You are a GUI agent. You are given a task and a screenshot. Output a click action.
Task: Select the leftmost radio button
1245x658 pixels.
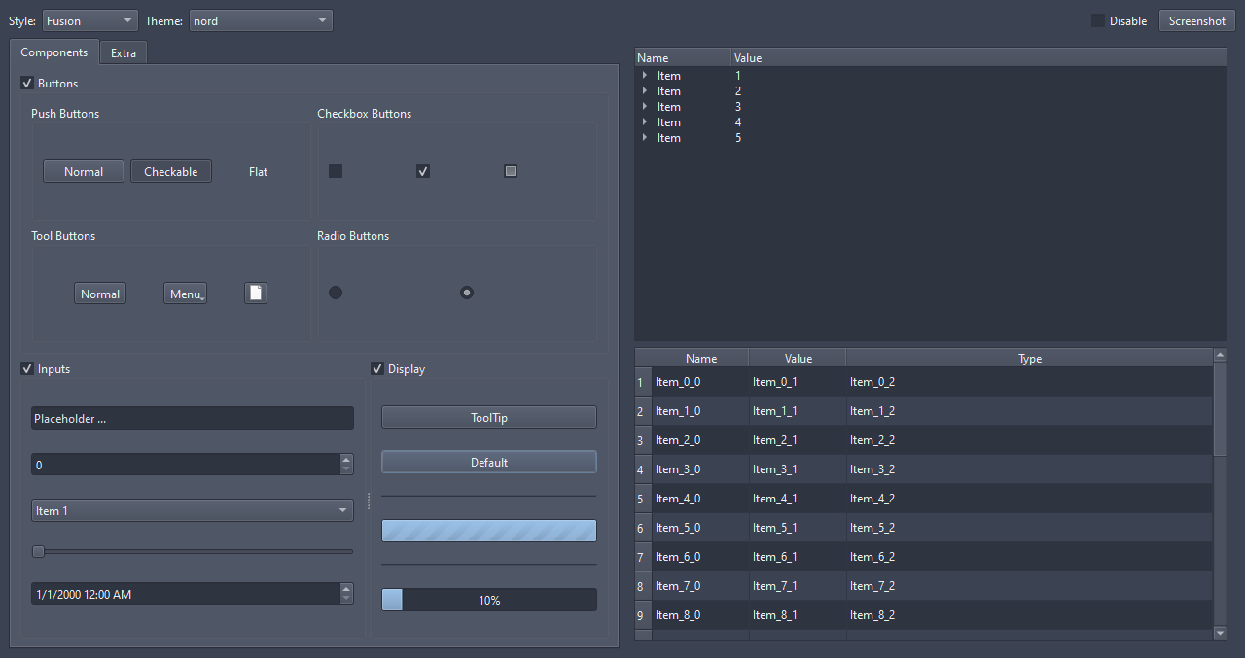tap(336, 292)
